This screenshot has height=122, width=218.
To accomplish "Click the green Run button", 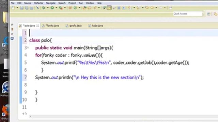I will click(x=52, y=8).
